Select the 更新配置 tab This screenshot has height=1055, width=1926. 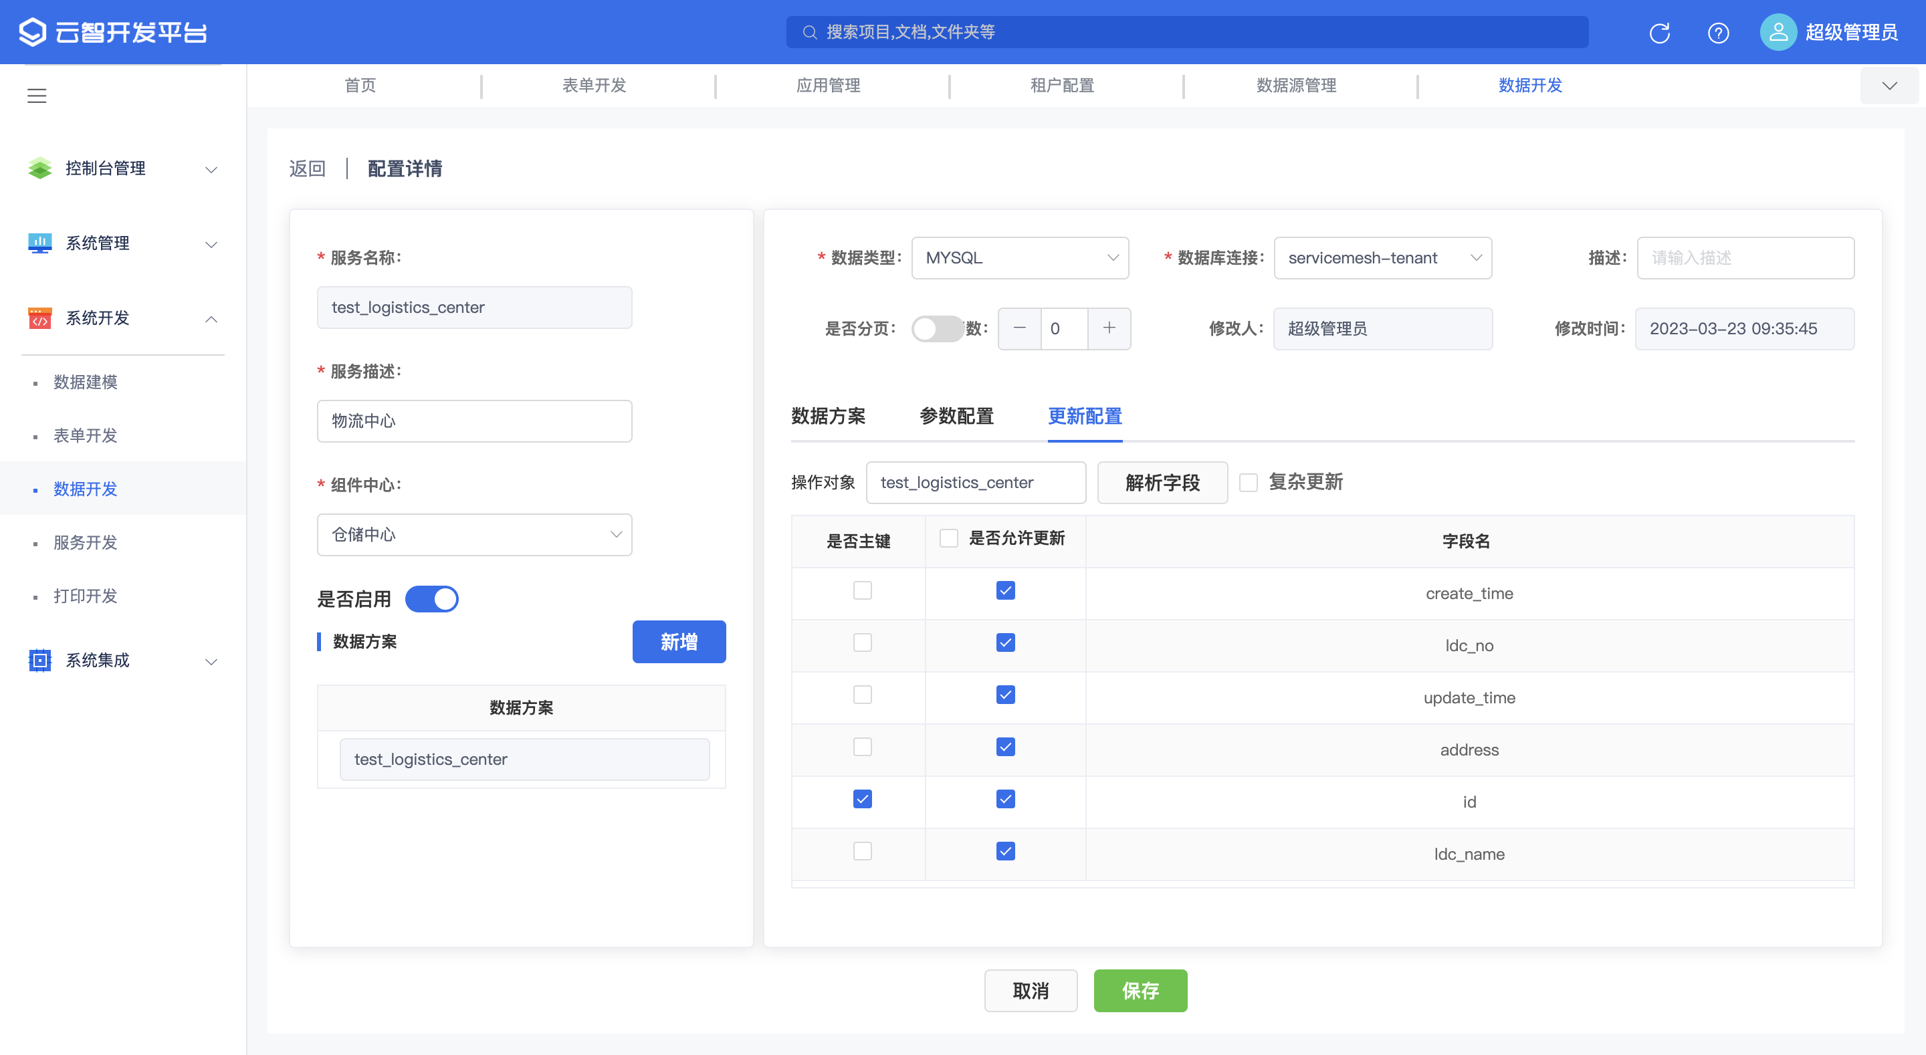(x=1085, y=417)
